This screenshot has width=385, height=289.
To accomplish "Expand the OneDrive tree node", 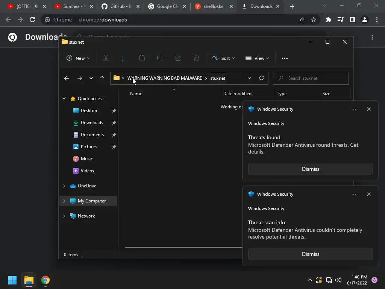I will tap(64, 186).
